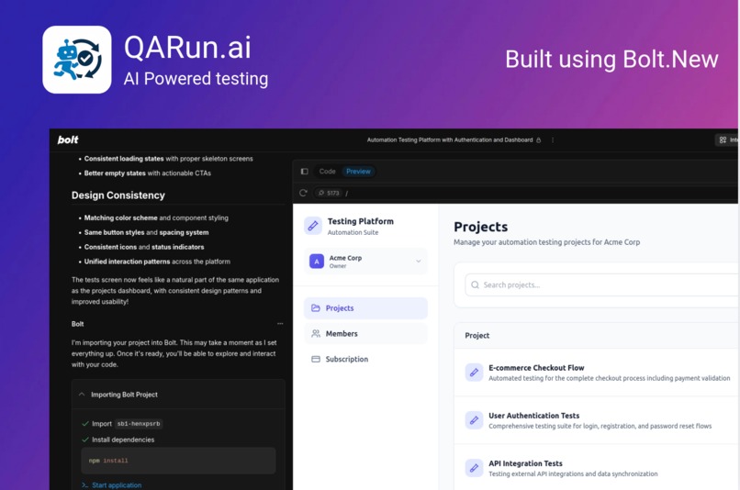The width and height of the screenshot is (740, 490).
Task: Click the Start application link
Action: click(x=117, y=484)
